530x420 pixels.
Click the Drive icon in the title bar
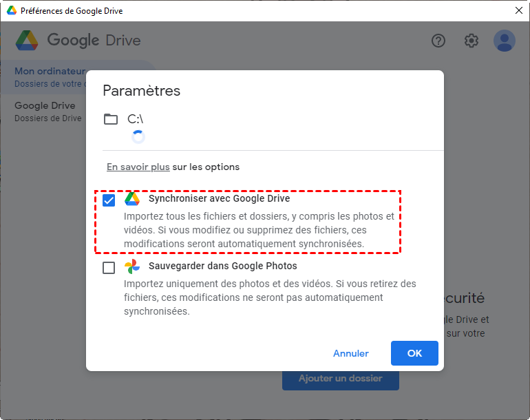click(x=12, y=10)
